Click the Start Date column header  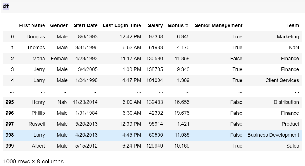pyautogui.click(x=86, y=25)
